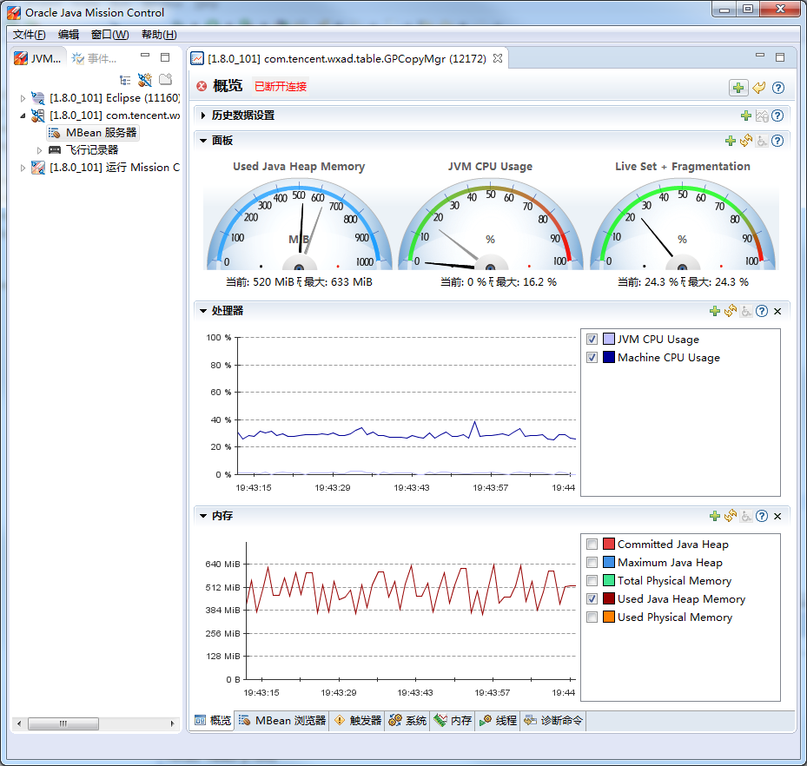Enable the Committed Java Heap checkbox
This screenshot has height=766, width=807.
click(592, 545)
